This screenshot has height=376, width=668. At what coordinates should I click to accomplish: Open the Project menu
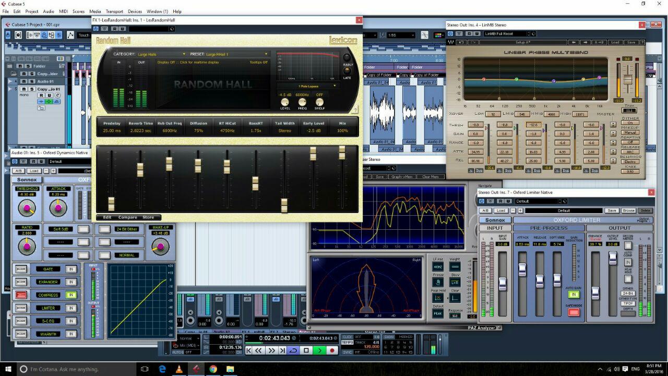coord(32,11)
